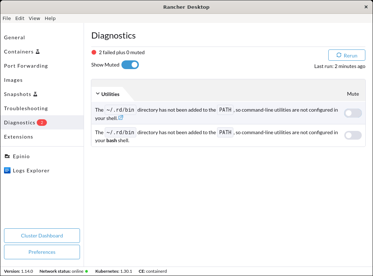Click the 'Show Muted' label
Image resolution: width=373 pixels, height=276 pixels.
click(105, 65)
